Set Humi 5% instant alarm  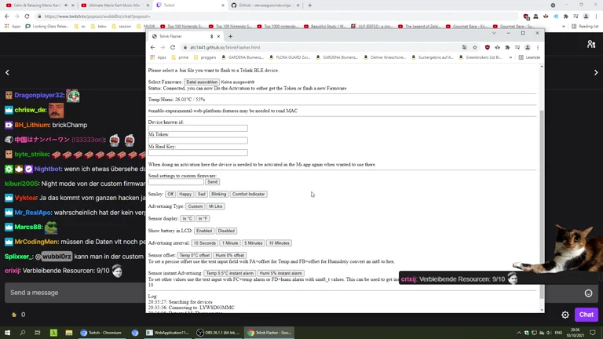pyautogui.click(x=281, y=273)
